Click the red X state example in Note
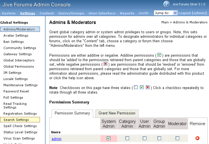This screenshot has width=209, height=144. click(x=148, y=87)
